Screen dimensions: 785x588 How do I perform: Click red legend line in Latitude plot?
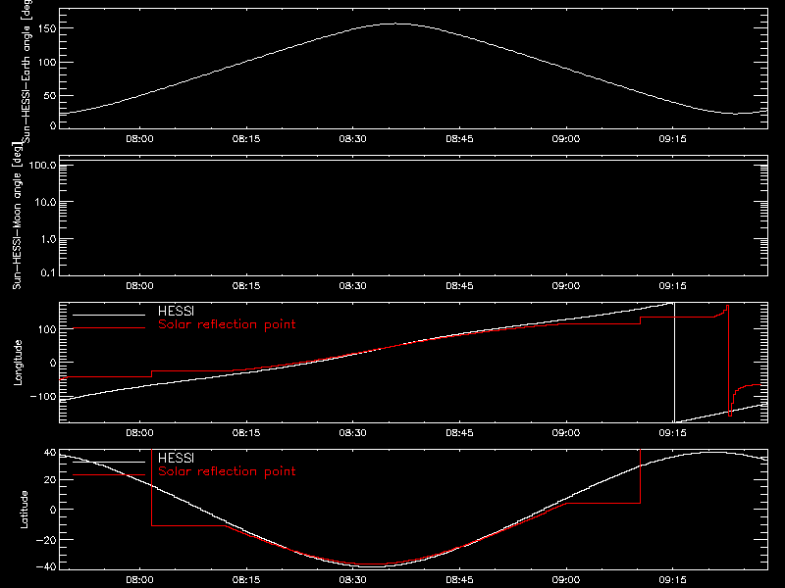pyautogui.click(x=109, y=475)
